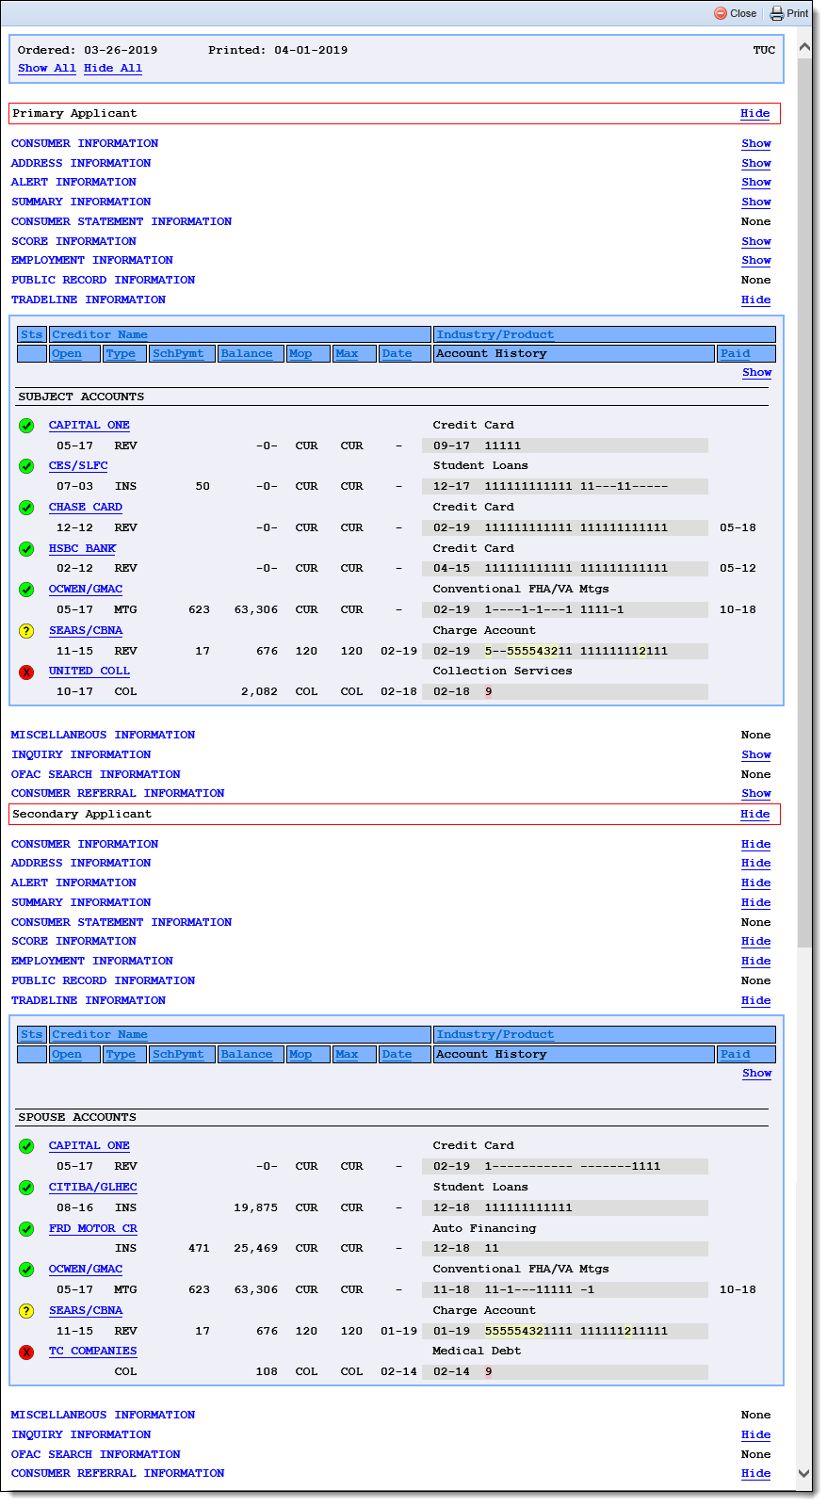The height and width of the screenshot is (1506, 827).
Task: Click green check icon beside CES/SLFC
Action: click(26, 466)
